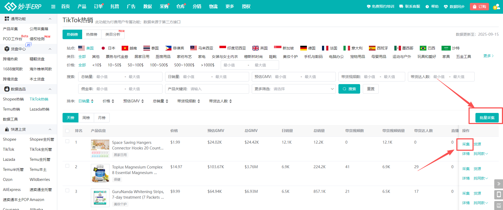Switch to the 类目分析 tab

coord(113,34)
